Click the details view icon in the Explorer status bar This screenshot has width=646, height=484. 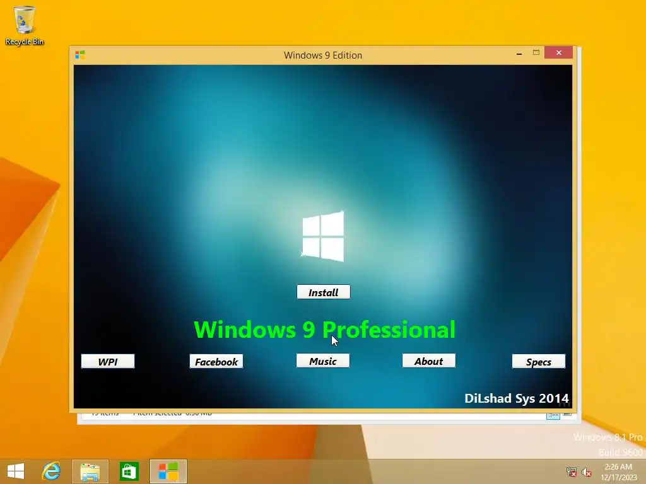(553, 416)
